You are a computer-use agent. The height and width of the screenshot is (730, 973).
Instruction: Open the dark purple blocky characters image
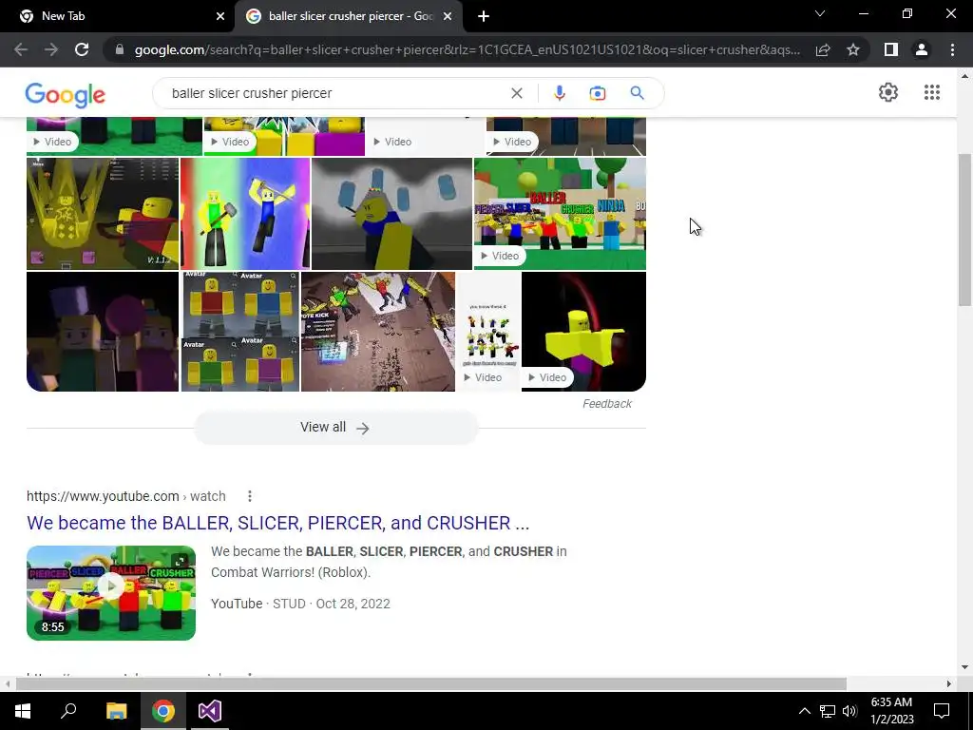pos(103,332)
